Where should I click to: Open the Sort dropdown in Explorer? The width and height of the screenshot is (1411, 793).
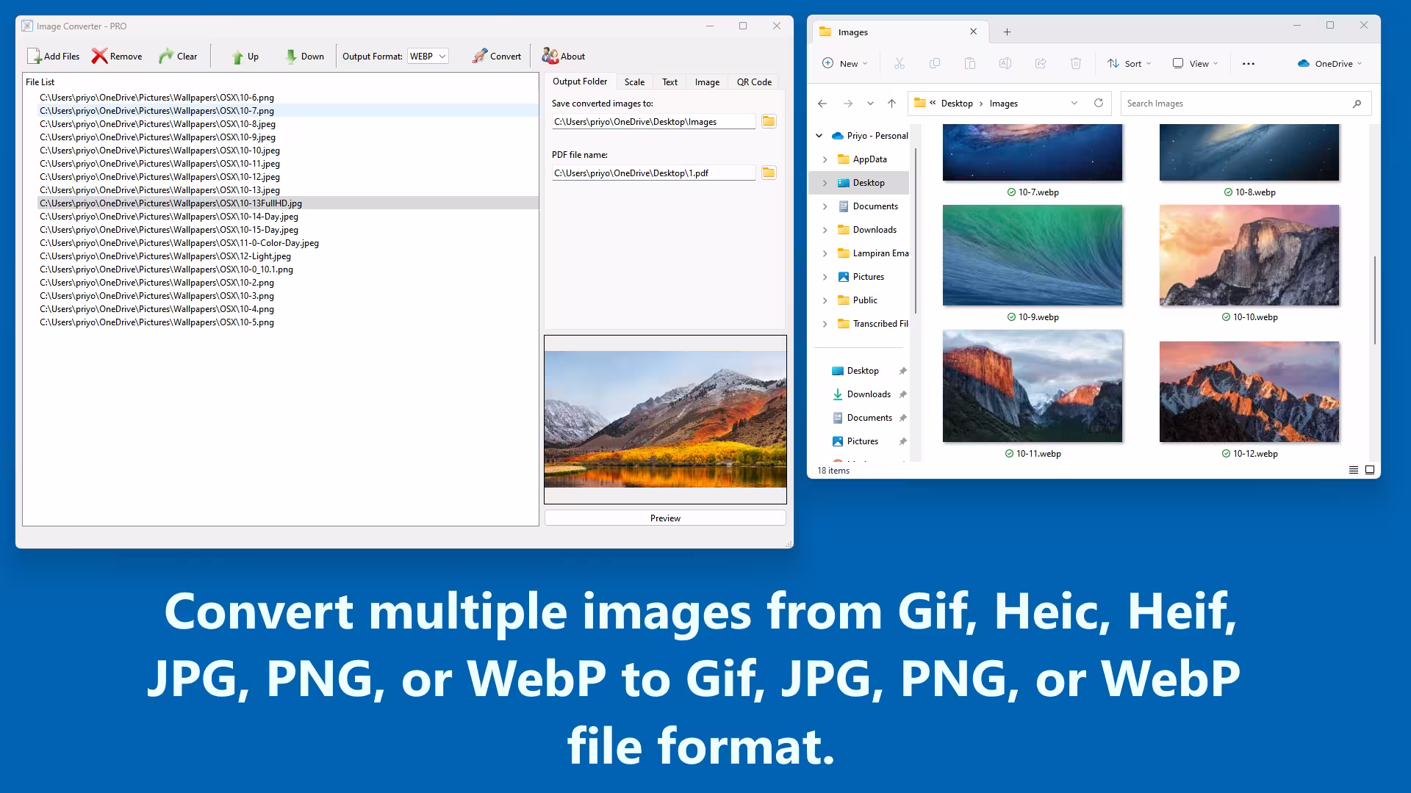tap(1130, 63)
